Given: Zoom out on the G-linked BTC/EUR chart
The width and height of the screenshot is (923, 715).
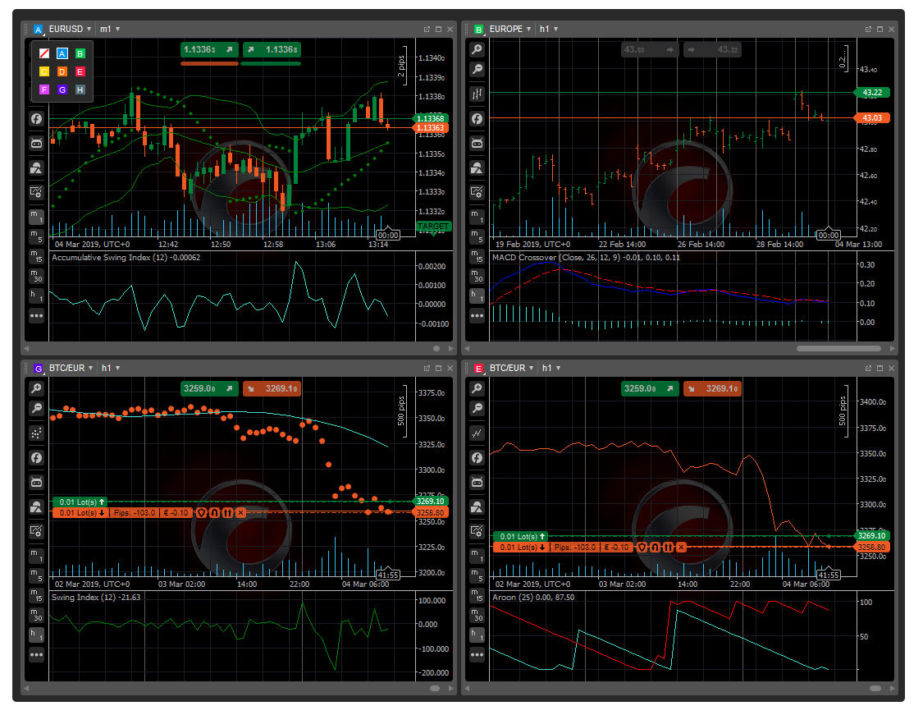Looking at the screenshot, I should (x=36, y=408).
